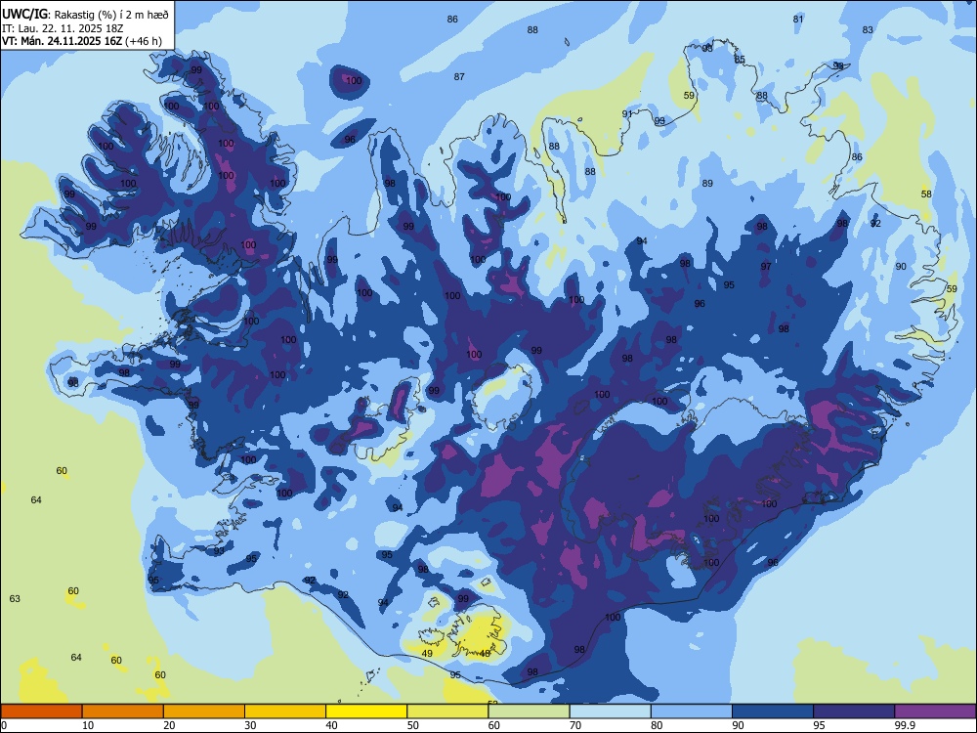Click the medium blue 80–90 legend swatch
Image resolution: width=977 pixels, height=733 pixels.
tap(691, 711)
